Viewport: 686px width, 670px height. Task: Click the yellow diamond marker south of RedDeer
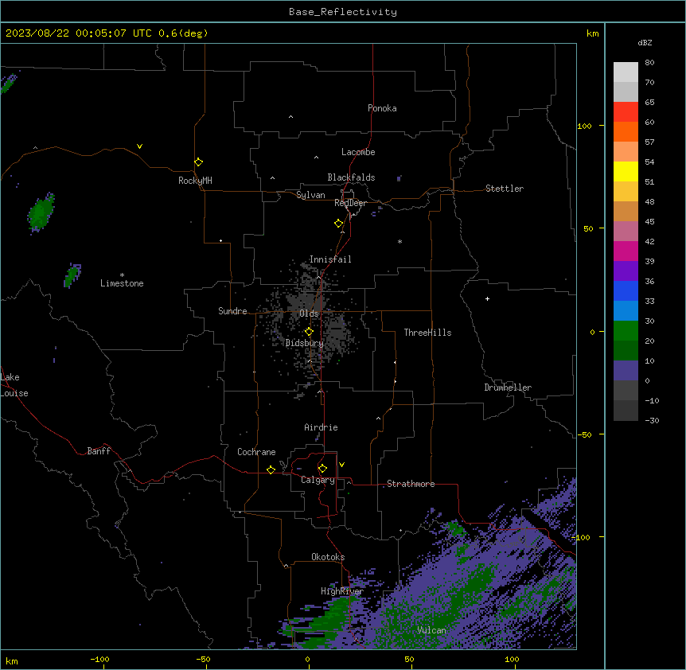pos(339,224)
